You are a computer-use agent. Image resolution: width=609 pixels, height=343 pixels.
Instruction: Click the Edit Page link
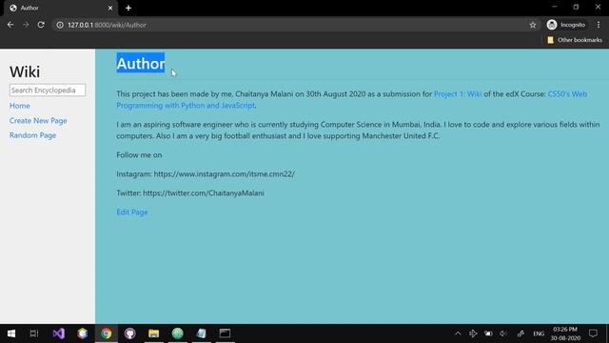click(132, 212)
